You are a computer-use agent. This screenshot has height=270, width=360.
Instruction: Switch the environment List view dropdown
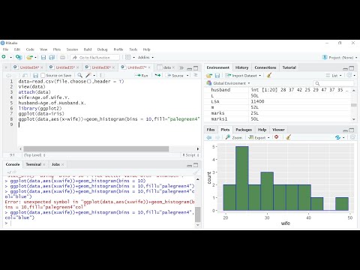334,75
